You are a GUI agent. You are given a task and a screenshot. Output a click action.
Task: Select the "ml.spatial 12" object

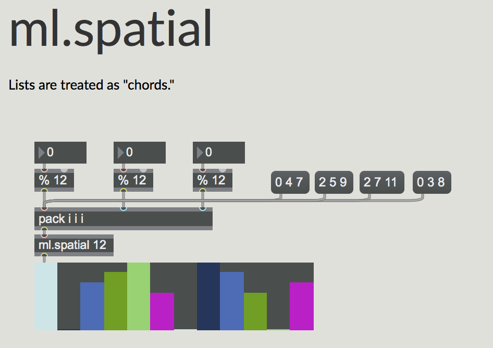[73, 245]
